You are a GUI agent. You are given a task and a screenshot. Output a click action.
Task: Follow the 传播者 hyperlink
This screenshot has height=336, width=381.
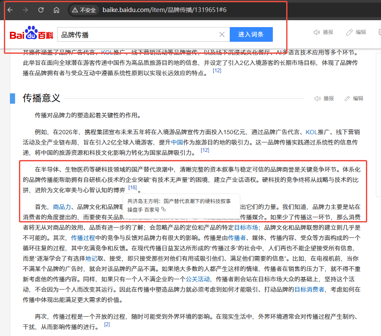tap(237, 238)
